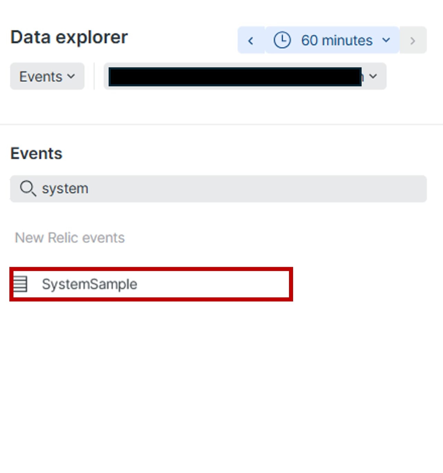Select the SystemSample event
This screenshot has height=473, width=443.
90,284
